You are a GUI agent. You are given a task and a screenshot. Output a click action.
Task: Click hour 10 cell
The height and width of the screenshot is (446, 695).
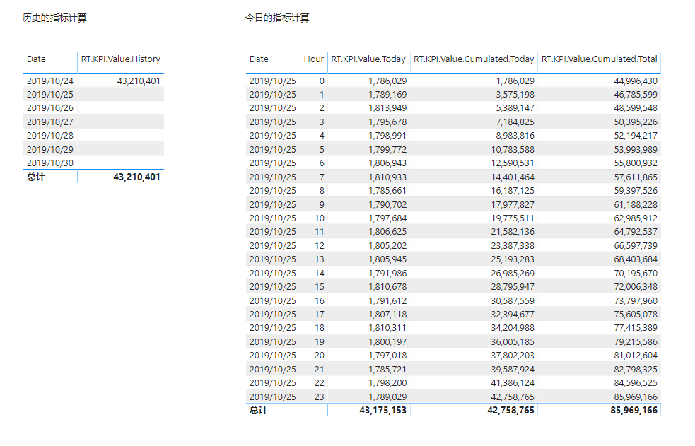click(x=320, y=218)
